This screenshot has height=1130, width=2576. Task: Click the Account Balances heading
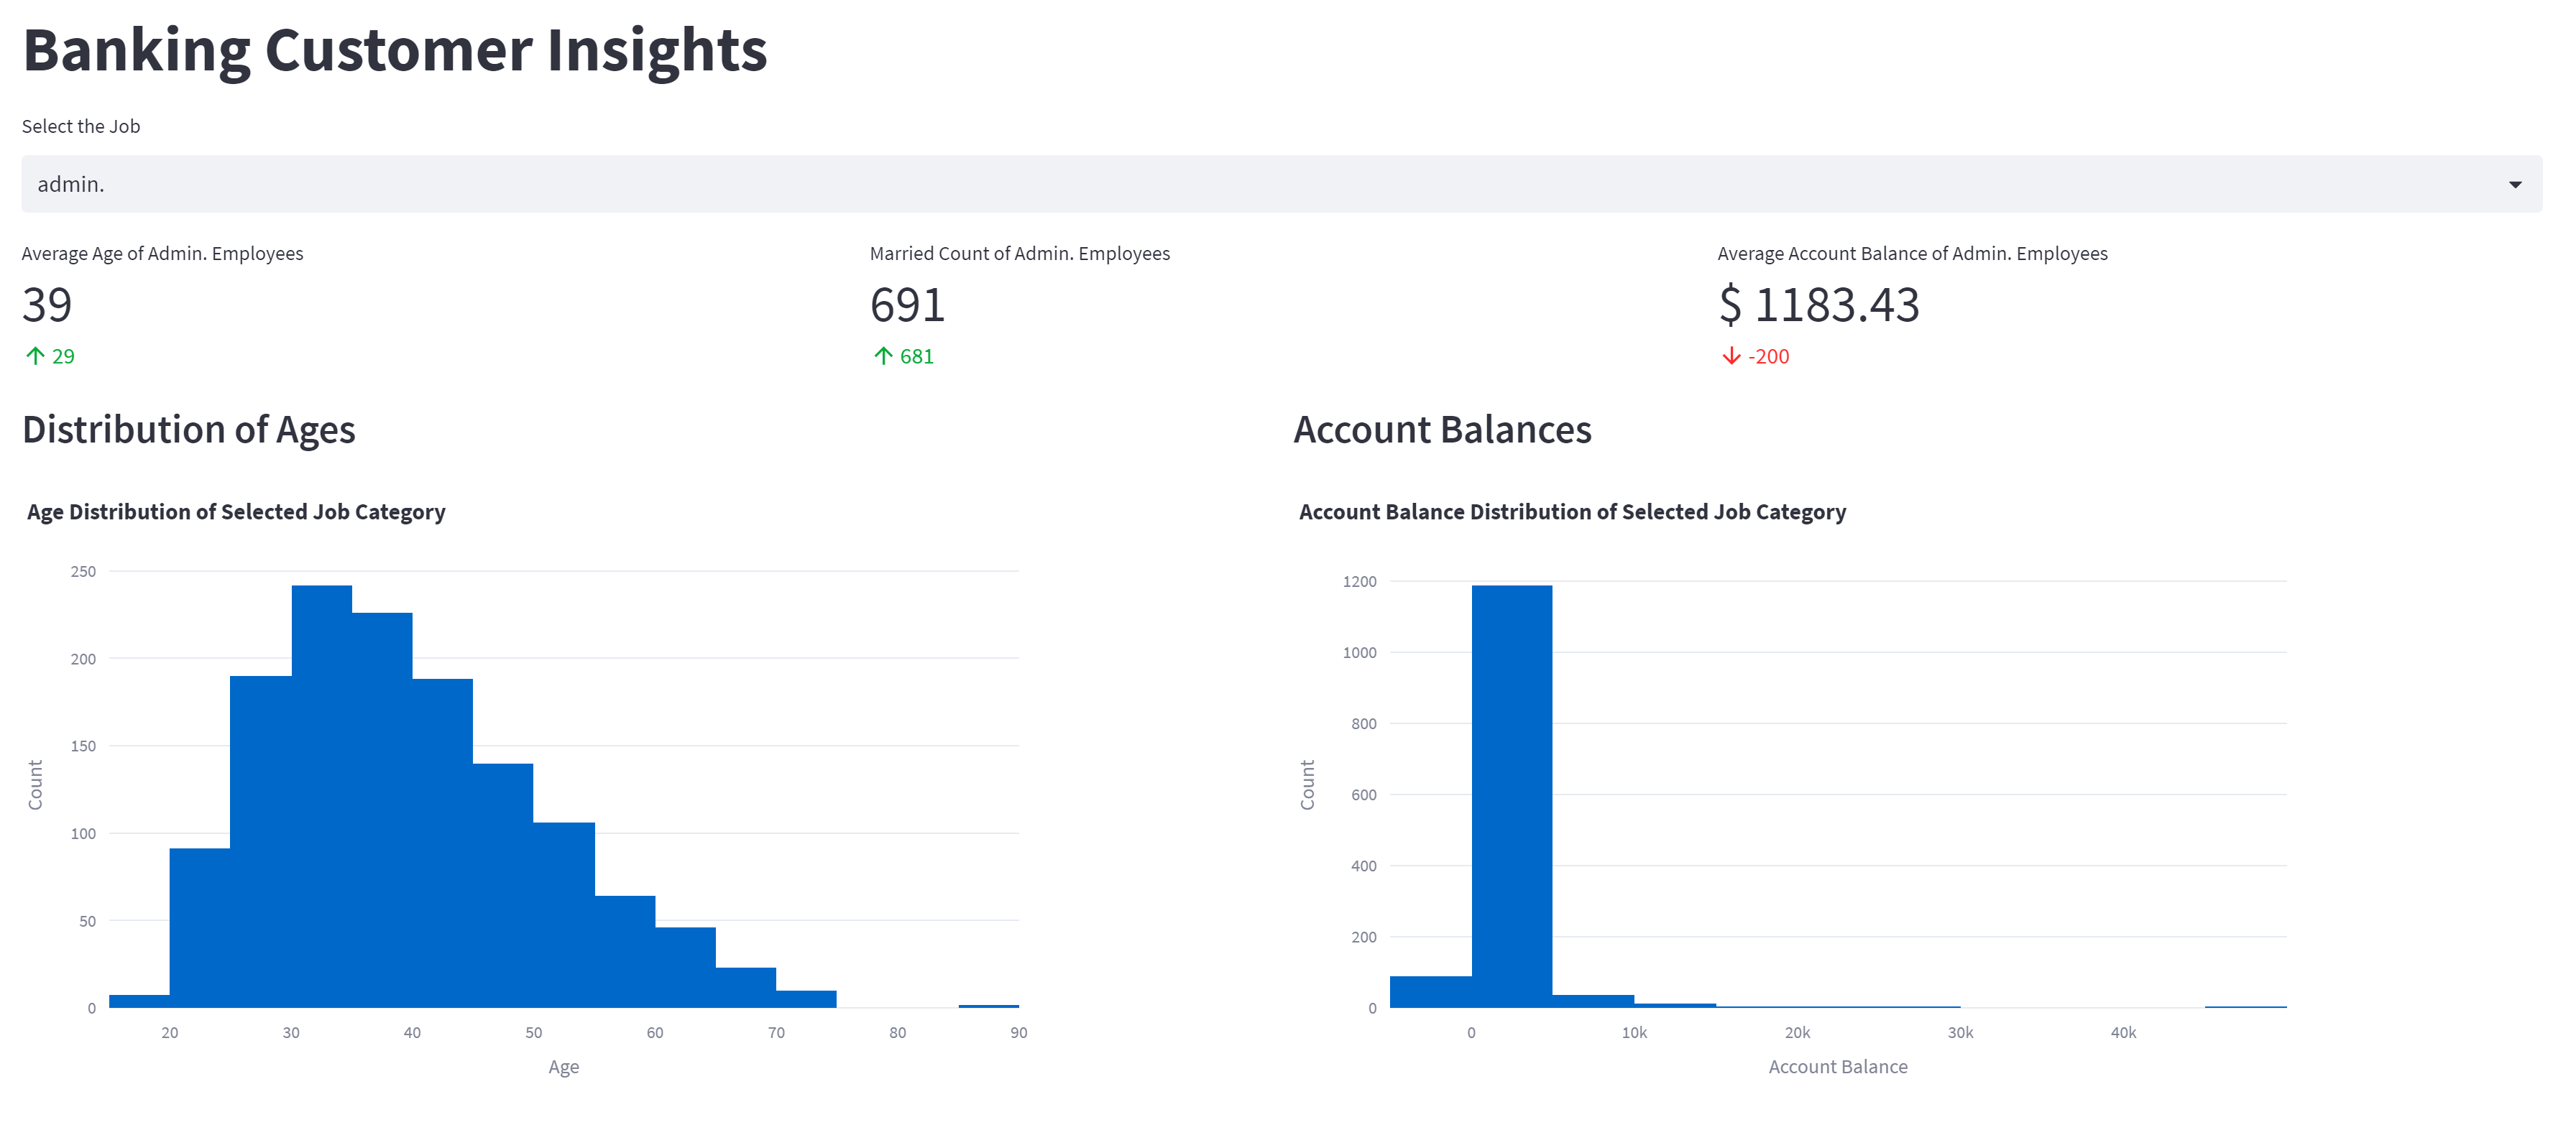tap(1442, 430)
